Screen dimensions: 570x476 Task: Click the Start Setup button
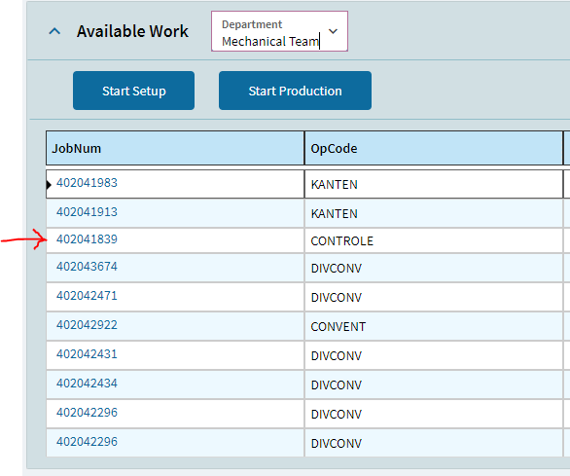[134, 91]
